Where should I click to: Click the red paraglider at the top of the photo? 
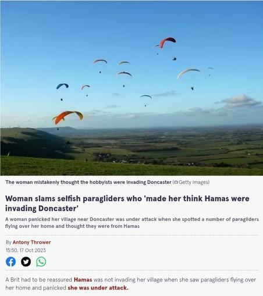pos(167,42)
